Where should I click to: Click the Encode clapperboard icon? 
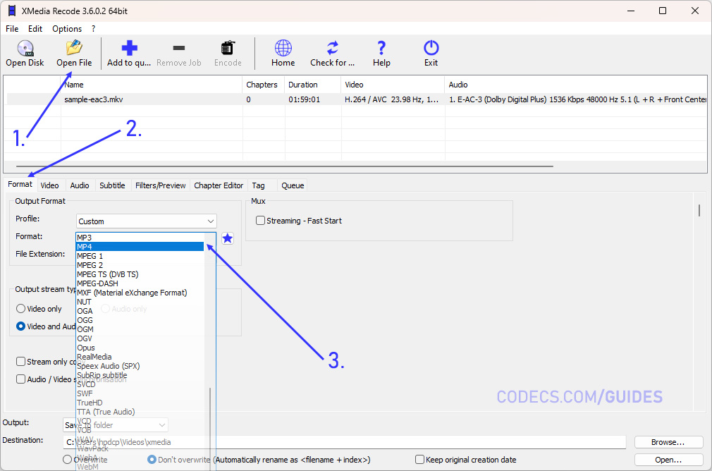(228, 48)
